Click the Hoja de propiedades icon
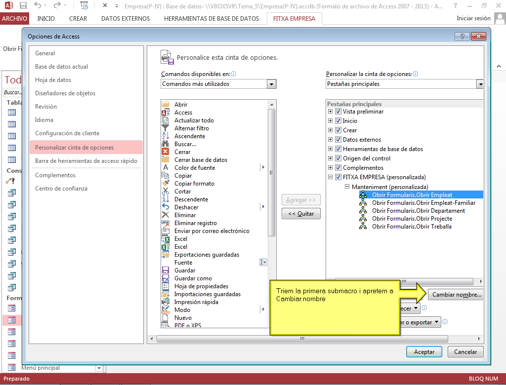The width and height of the screenshot is (506, 385). pos(165,286)
